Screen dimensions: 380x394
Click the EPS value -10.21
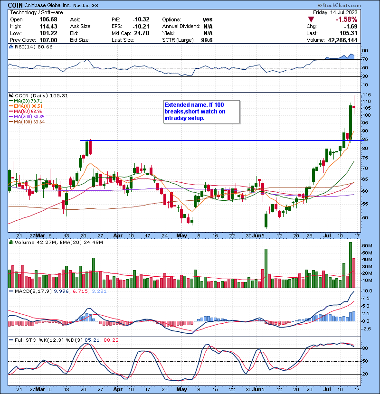pos(141,27)
